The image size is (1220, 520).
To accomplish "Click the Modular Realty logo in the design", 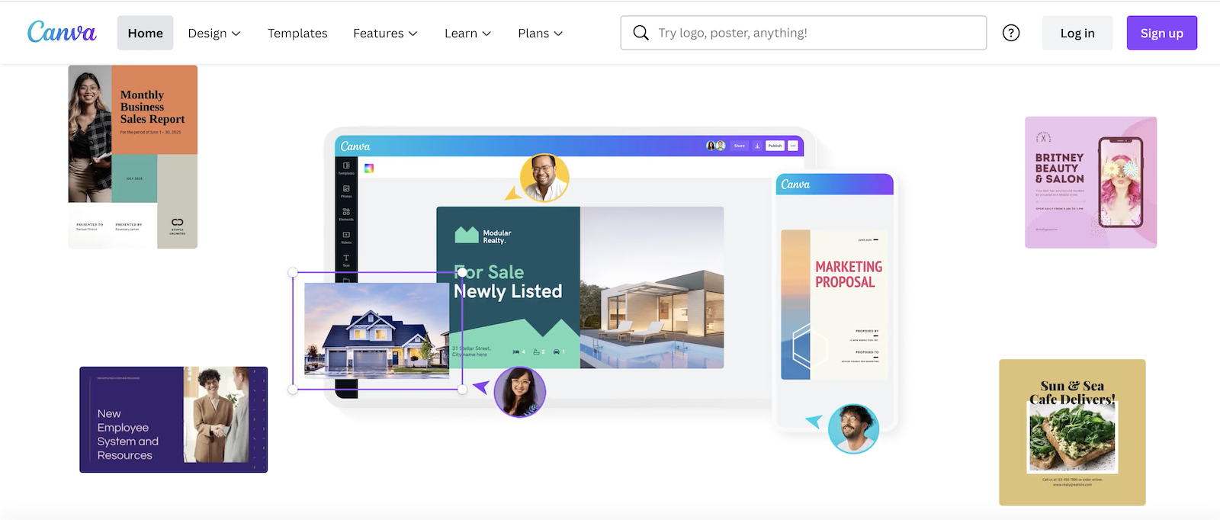I will [x=483, y=236].
